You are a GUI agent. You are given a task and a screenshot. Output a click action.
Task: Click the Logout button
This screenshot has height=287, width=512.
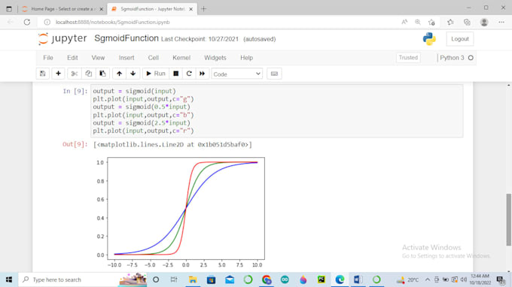(x=460, y=39)
